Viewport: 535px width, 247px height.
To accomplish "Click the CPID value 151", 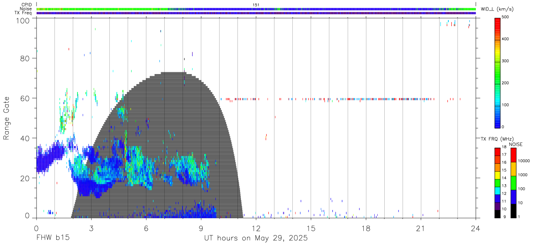I will [256, 5].
